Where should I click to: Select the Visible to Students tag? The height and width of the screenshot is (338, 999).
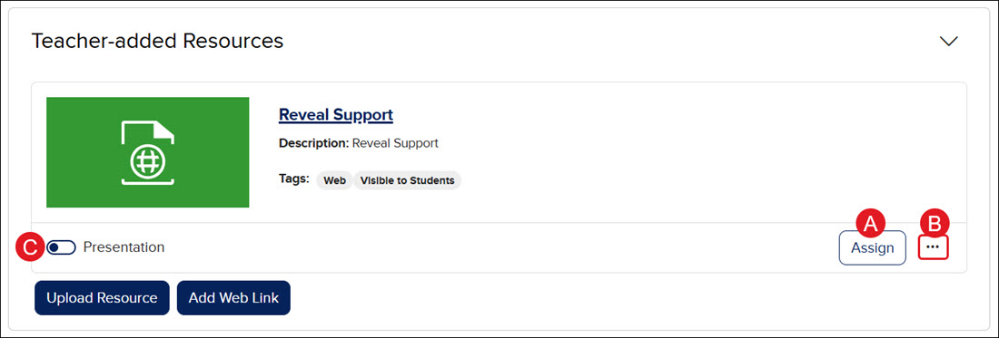point(407,180)
